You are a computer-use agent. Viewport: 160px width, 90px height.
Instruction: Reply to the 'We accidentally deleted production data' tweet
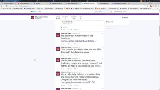click(x=61, y=85)
